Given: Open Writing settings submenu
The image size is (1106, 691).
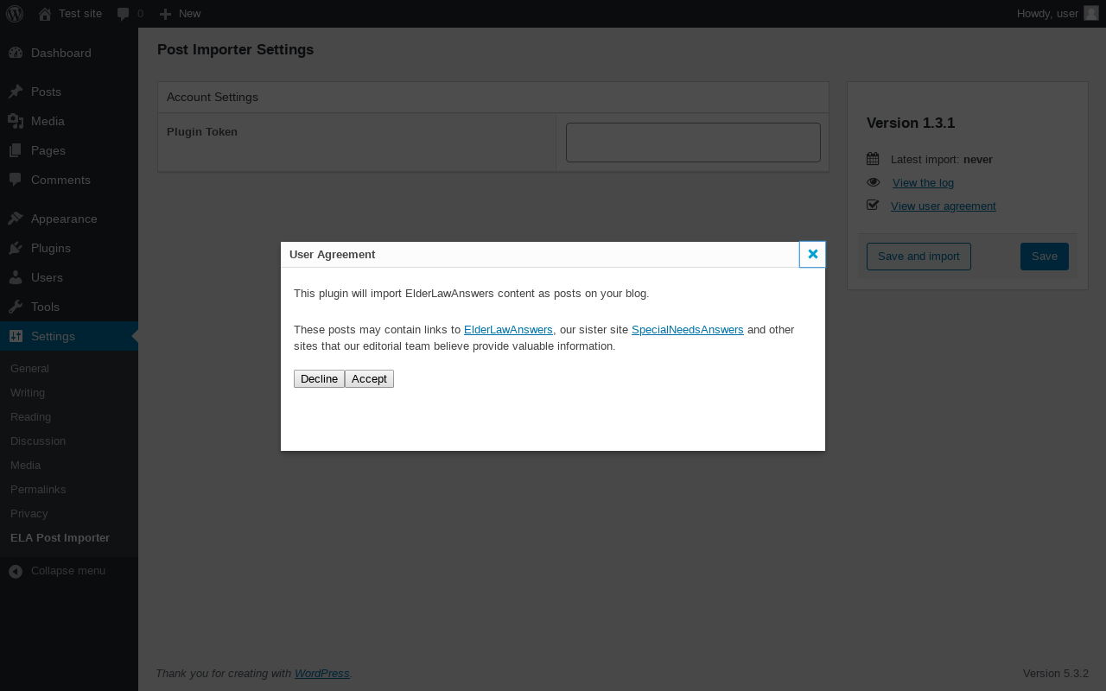Looking at the screenshot, I should pos(28,392).
